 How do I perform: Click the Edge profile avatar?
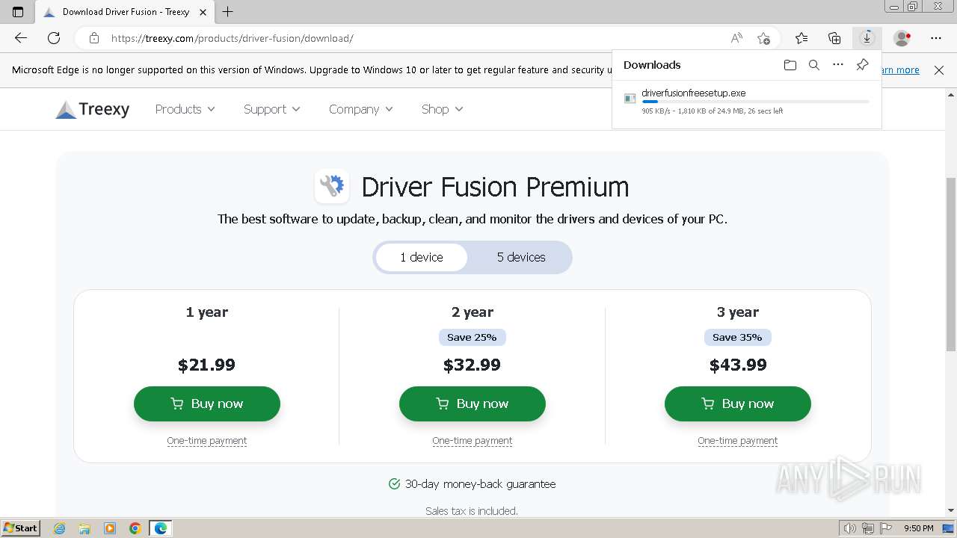pyautogui.click(x=902, y=38)
